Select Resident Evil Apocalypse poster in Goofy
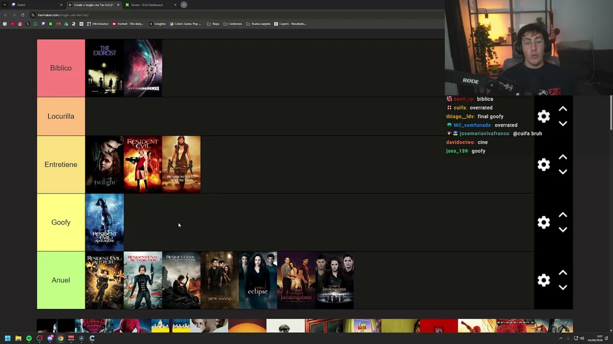613x344 pixels. tap(104, 222)
